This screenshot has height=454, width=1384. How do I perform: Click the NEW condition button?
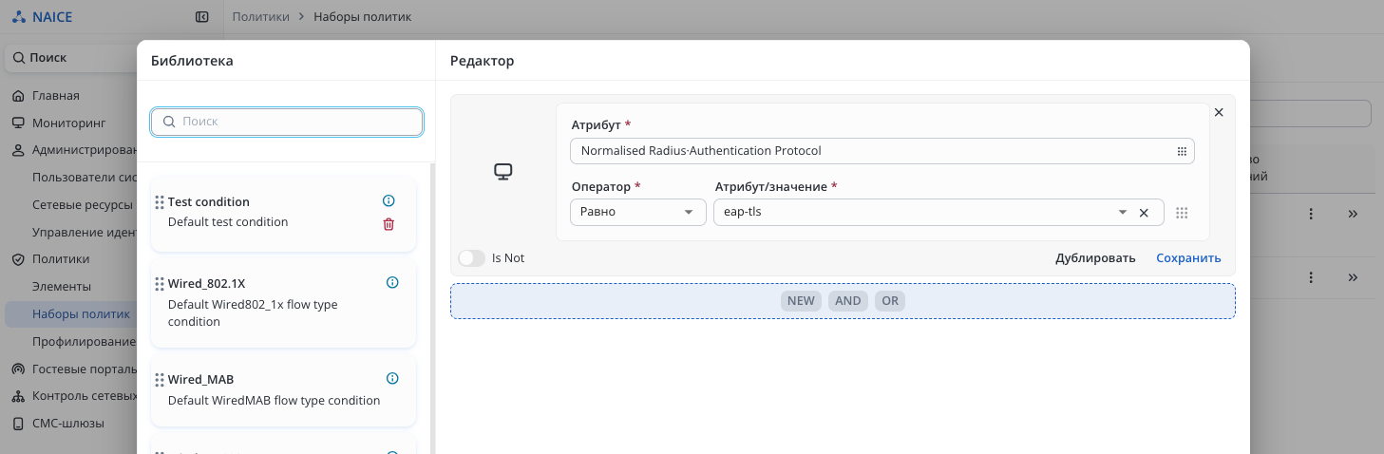coord(801,301)
